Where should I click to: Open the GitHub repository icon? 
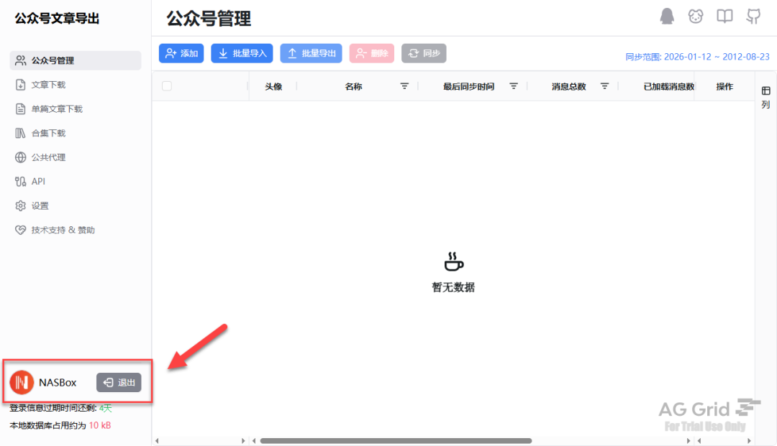[x=753, y=16]
